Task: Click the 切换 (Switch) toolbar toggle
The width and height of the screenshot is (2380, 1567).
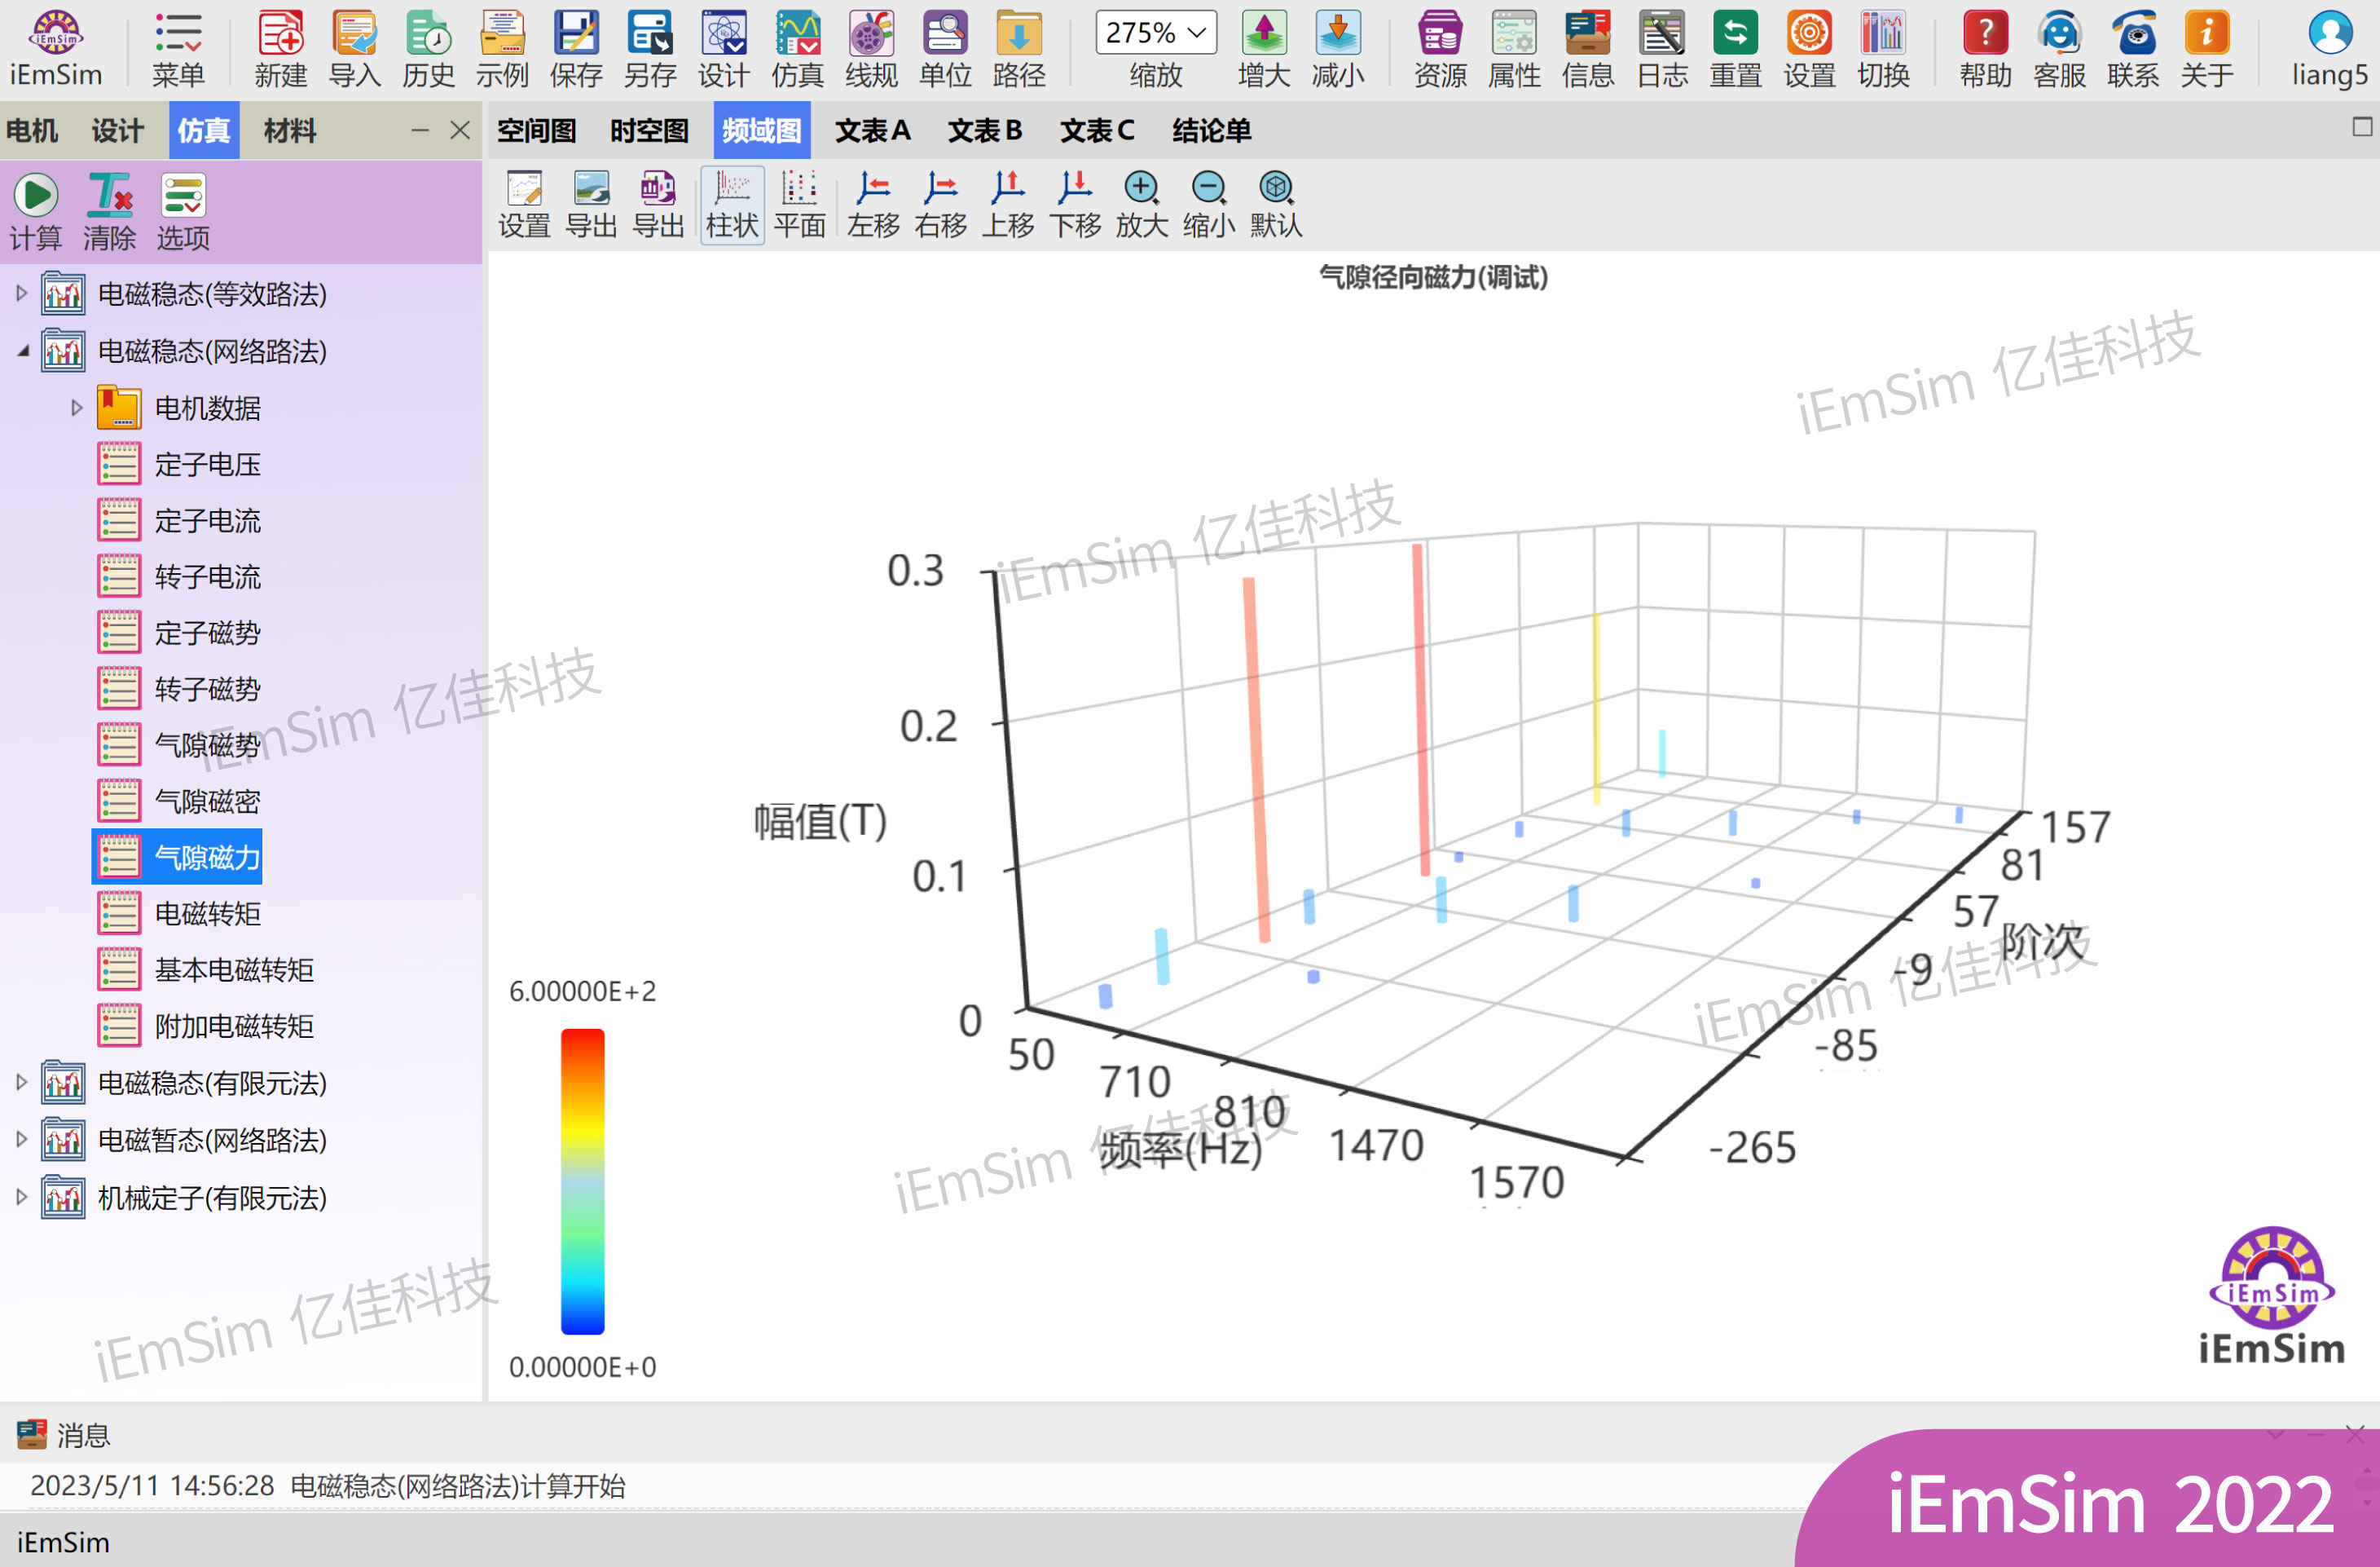Action: click(1883, 48)
